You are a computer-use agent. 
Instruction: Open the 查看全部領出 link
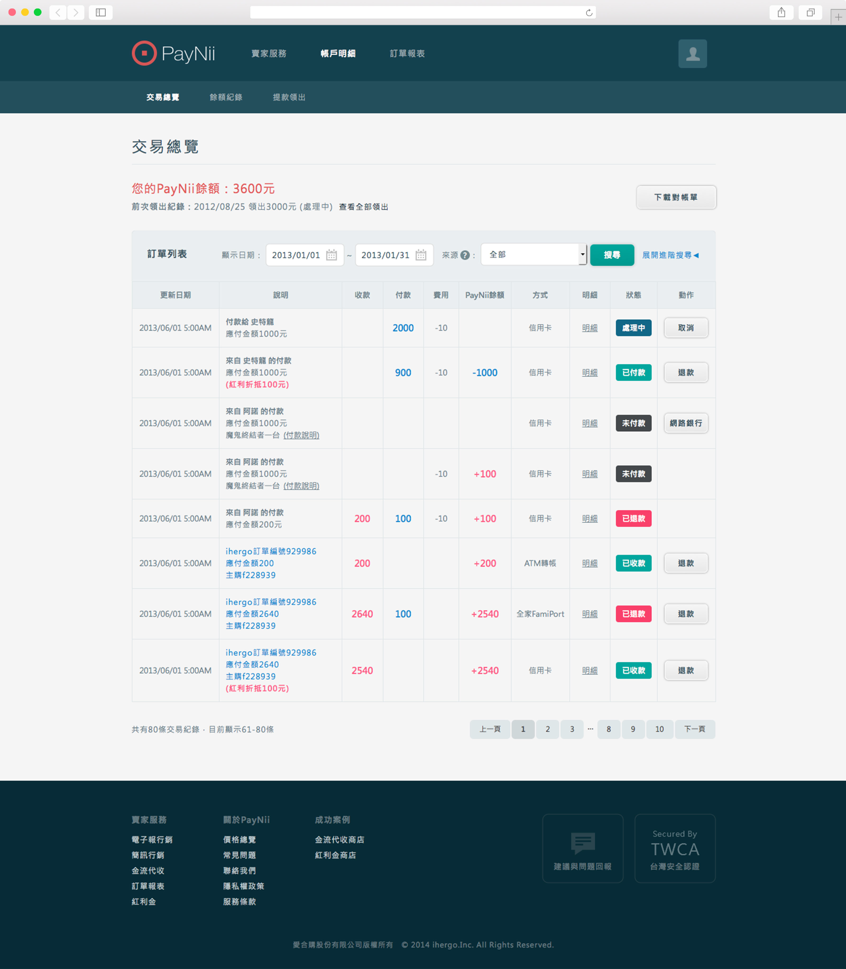363,207
